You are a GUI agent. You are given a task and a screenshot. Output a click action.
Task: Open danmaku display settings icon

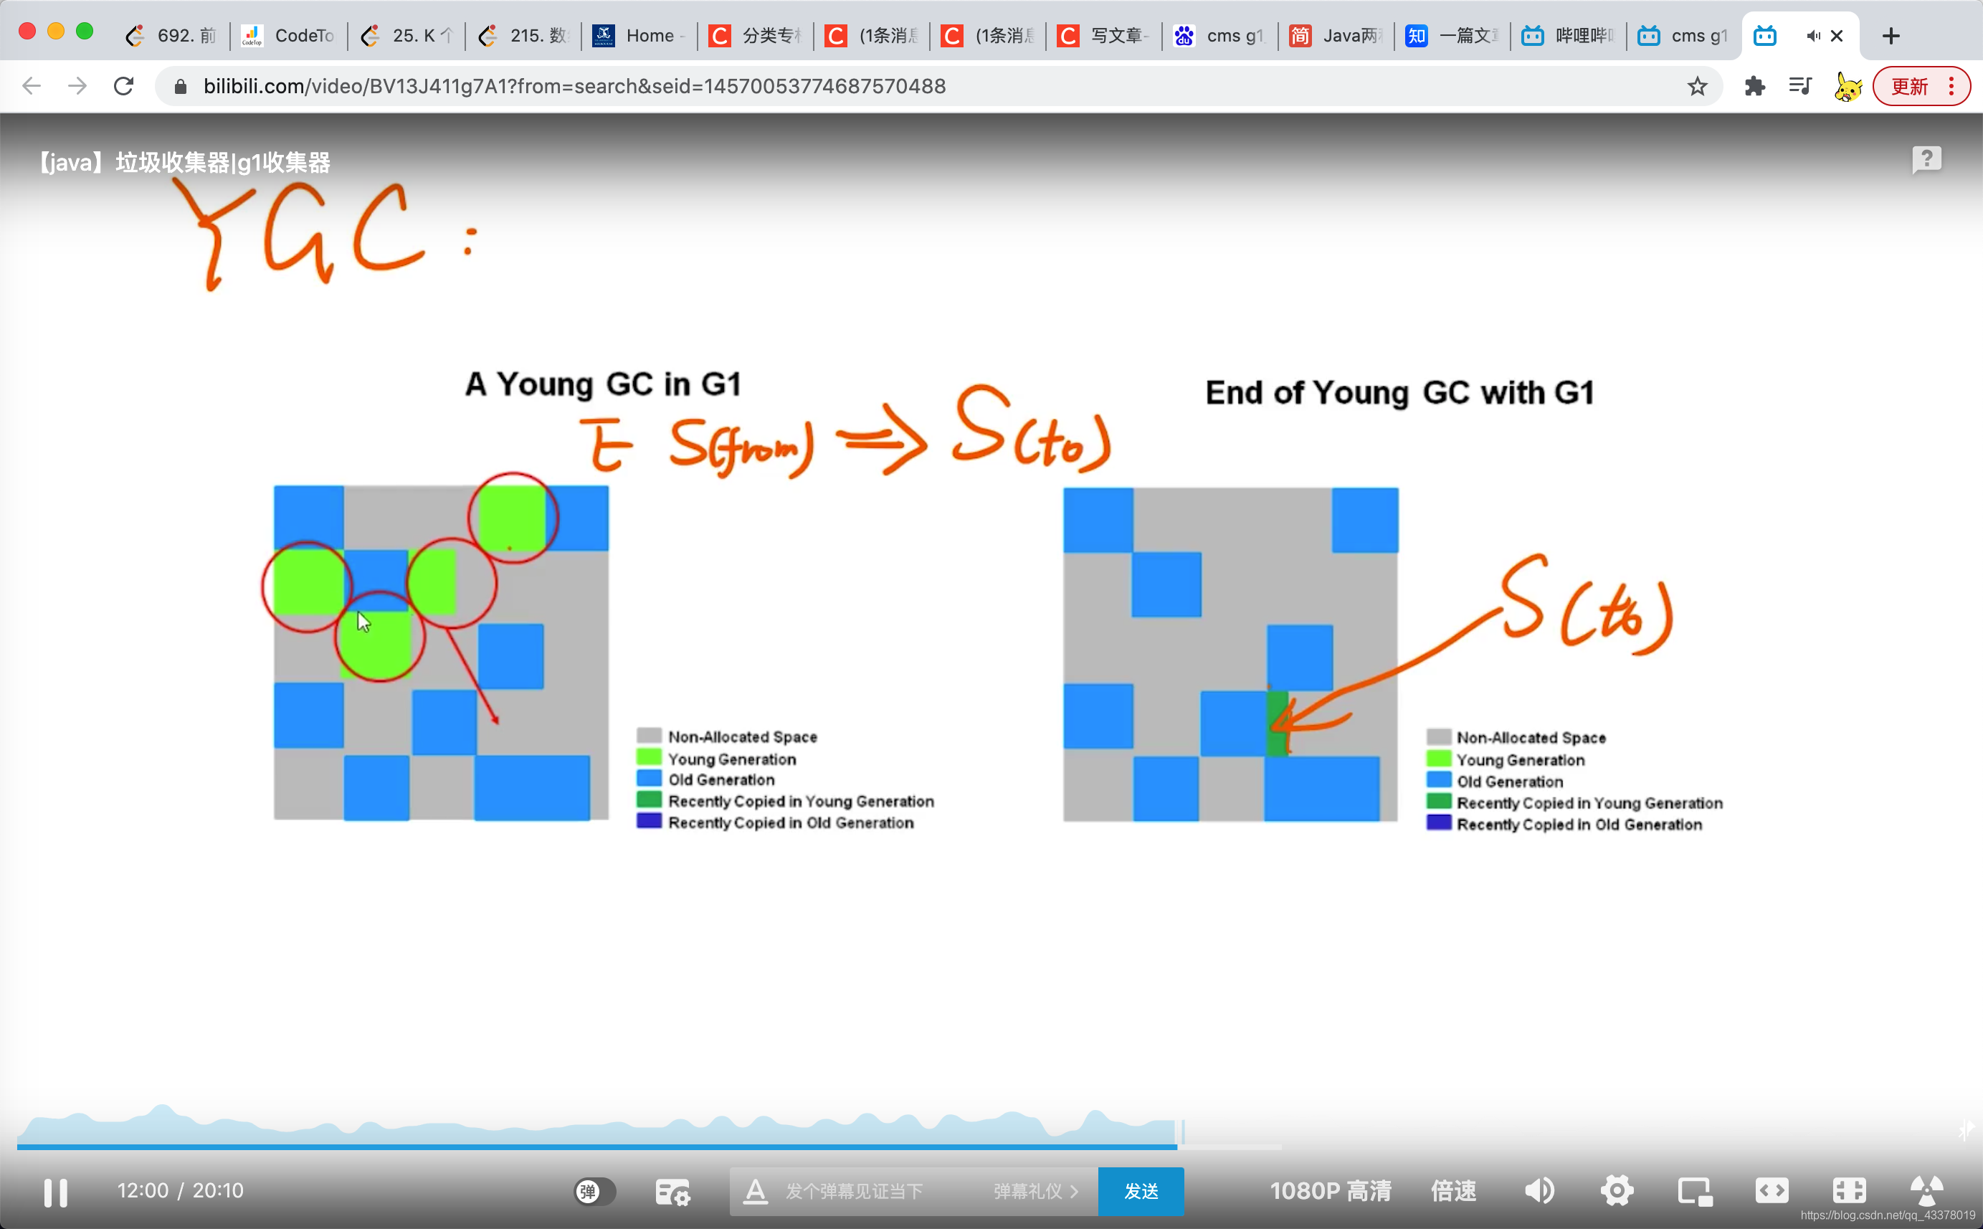click(672, 1192)
